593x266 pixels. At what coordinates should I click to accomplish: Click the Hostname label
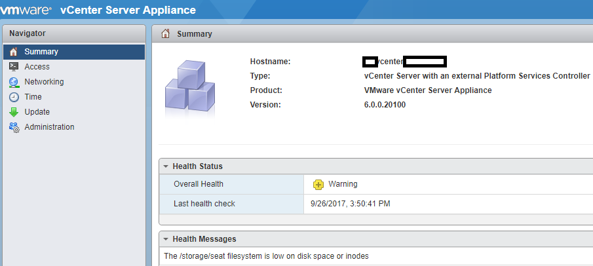[270, 62]
